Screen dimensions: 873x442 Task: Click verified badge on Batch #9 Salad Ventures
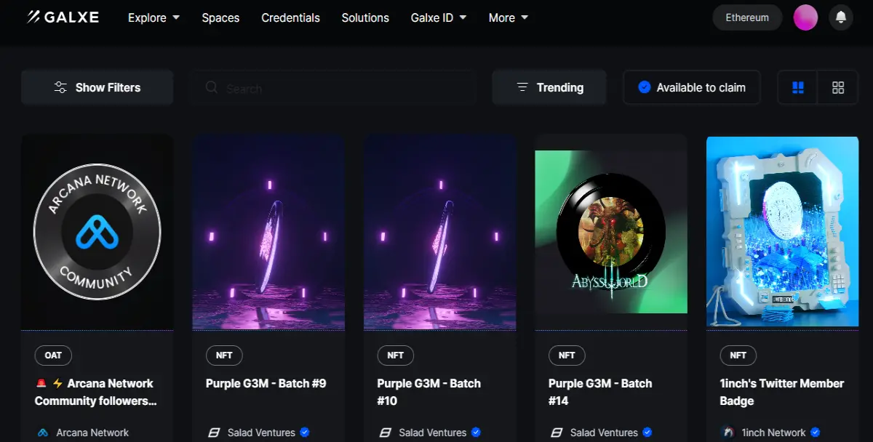tap(305, 433)
